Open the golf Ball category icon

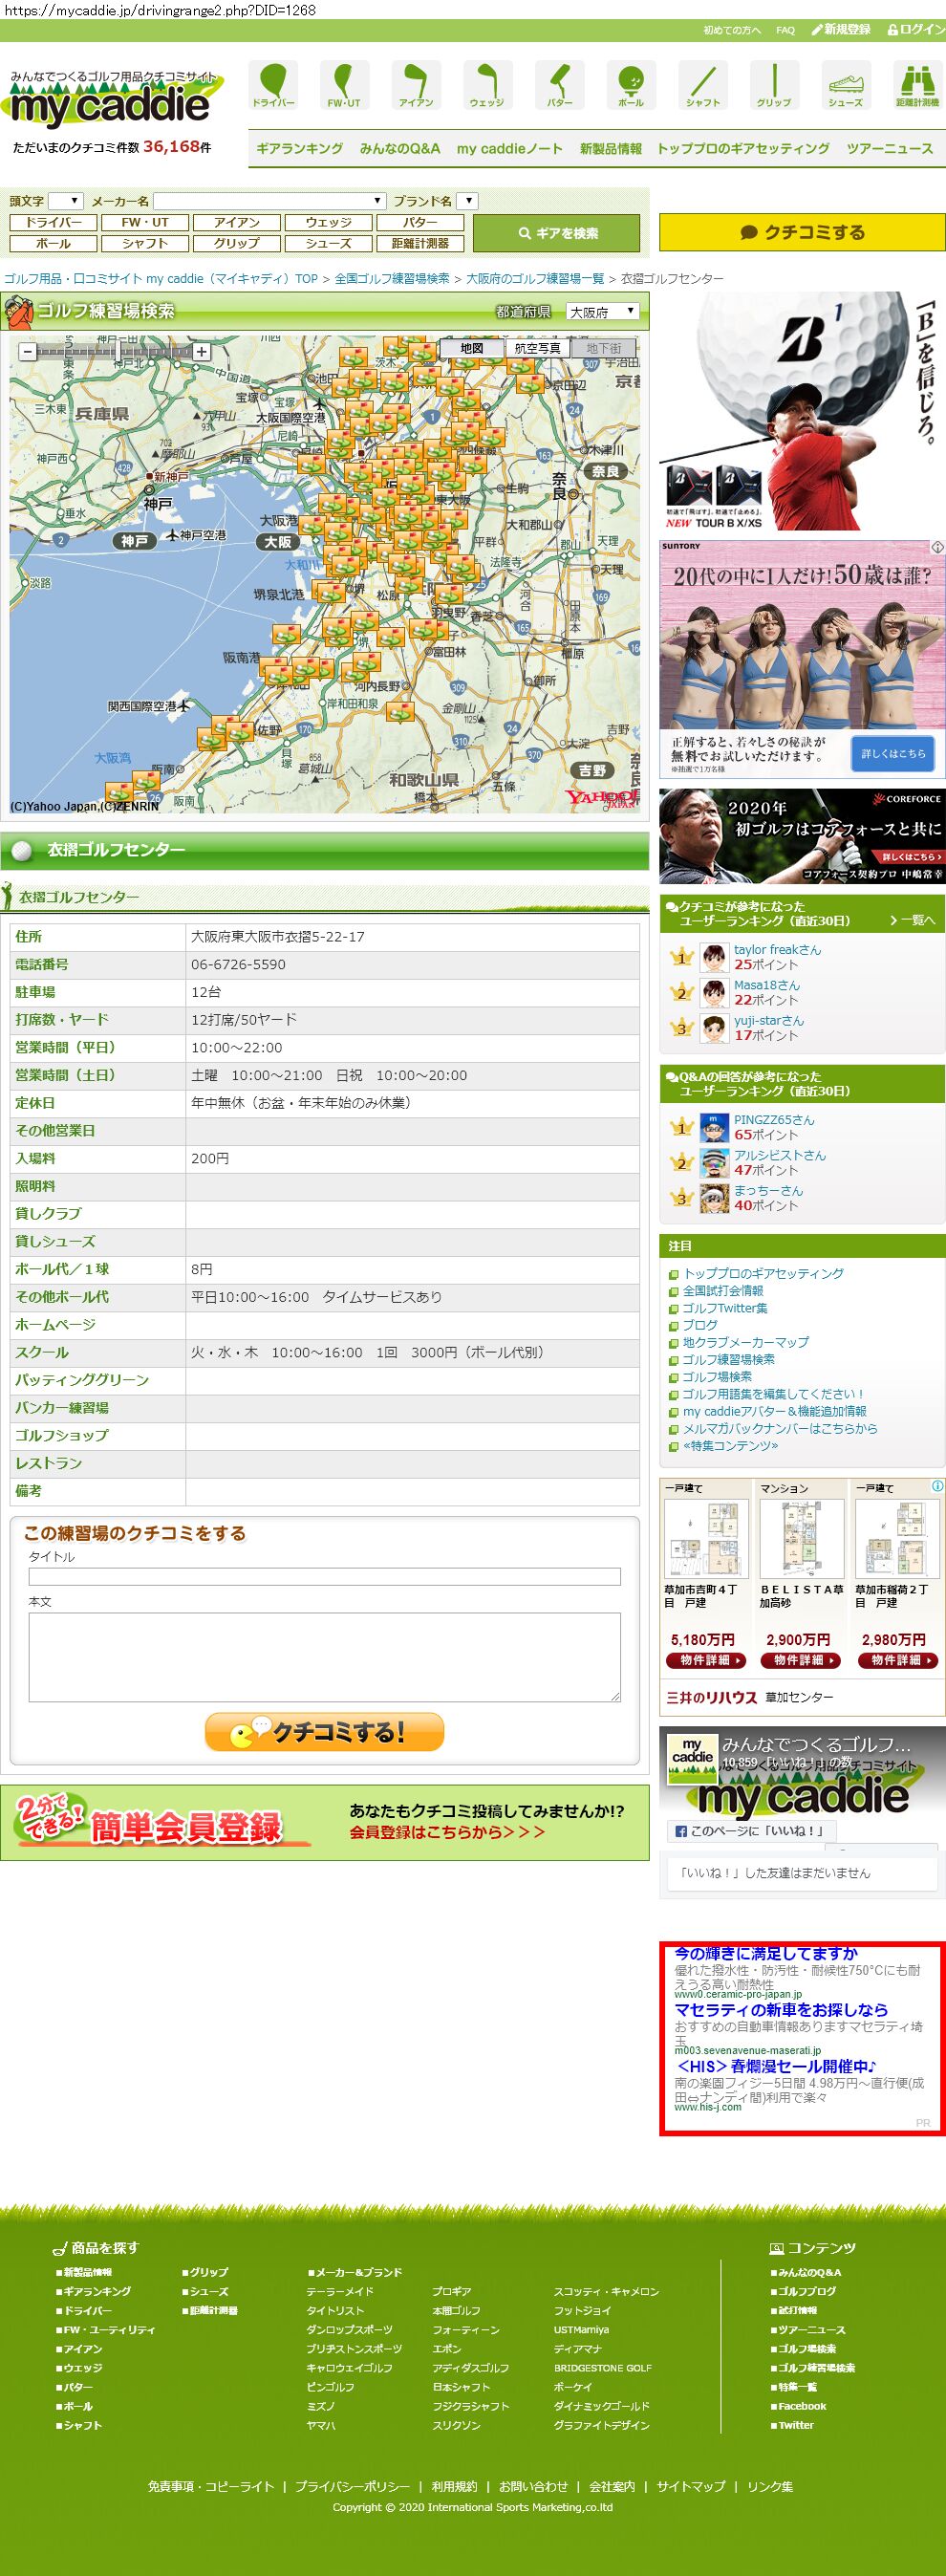coord(631,84)
